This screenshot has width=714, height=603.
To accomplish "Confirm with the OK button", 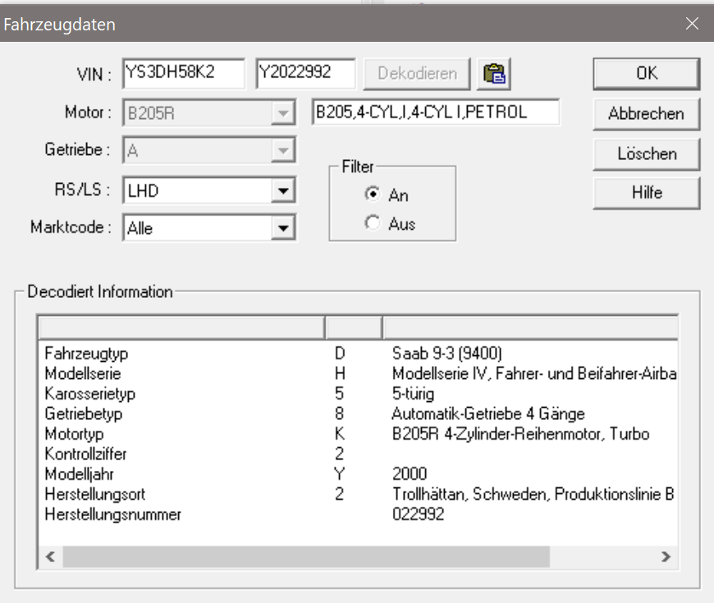I will point(646,73).
